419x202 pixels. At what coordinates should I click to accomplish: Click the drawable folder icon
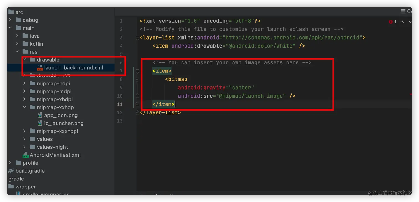(x=33, y=60)
